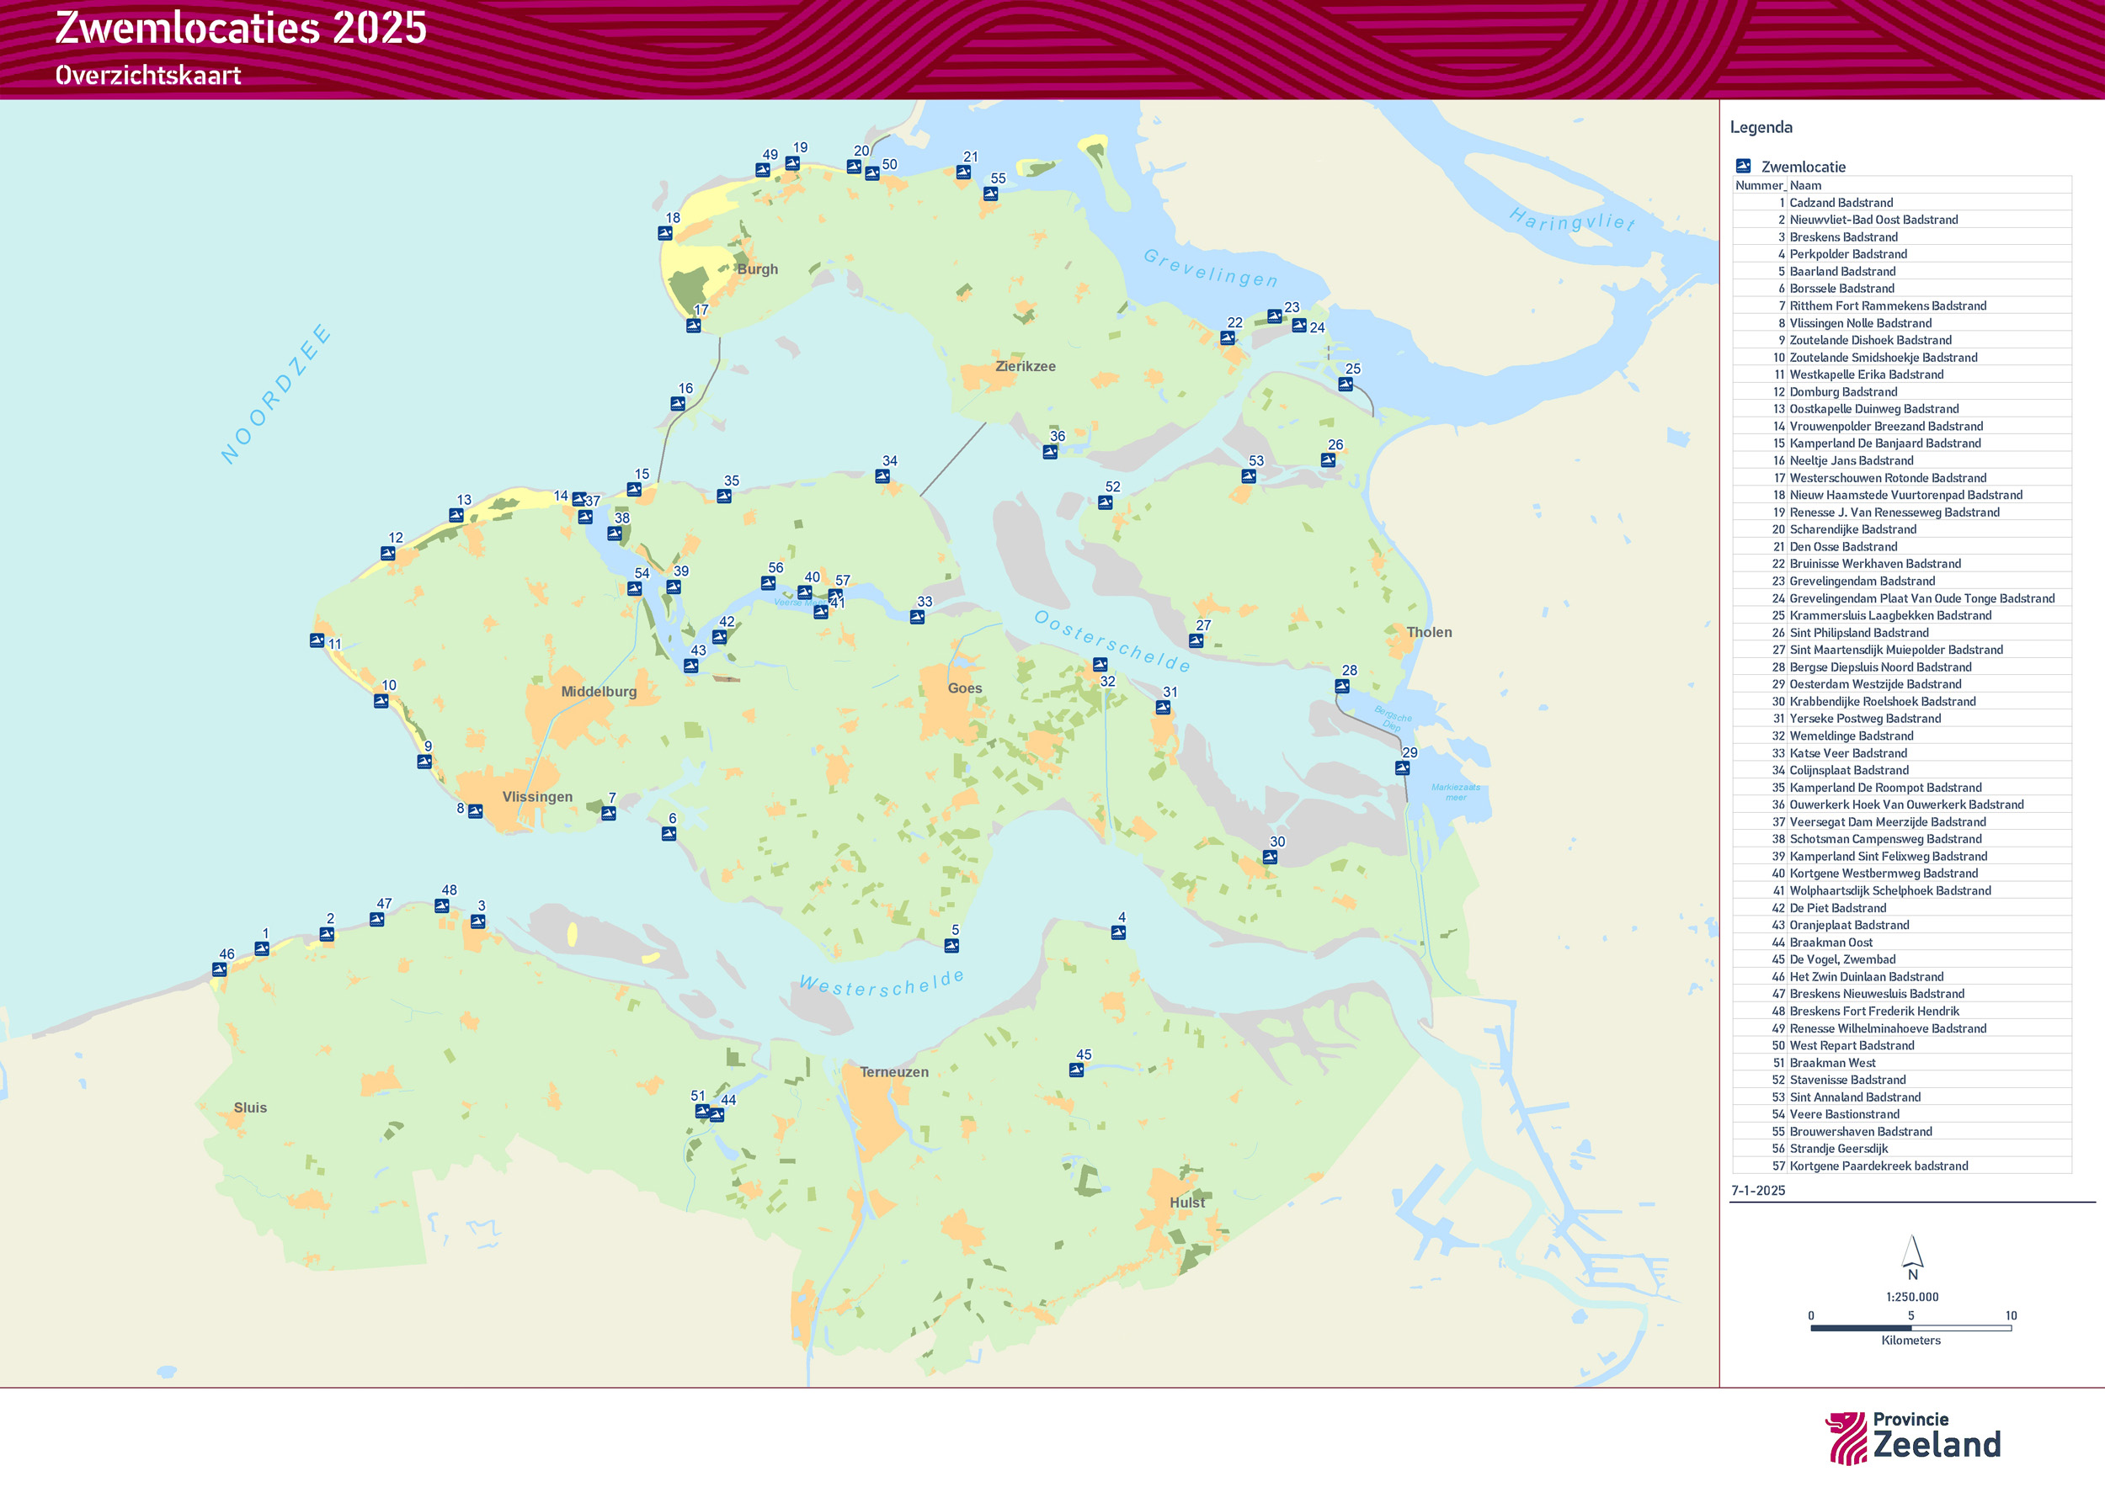2105x1487 pixels.
Task: Click swim marker 11 at Westkapelle
Action: click(x=317, y=640)
